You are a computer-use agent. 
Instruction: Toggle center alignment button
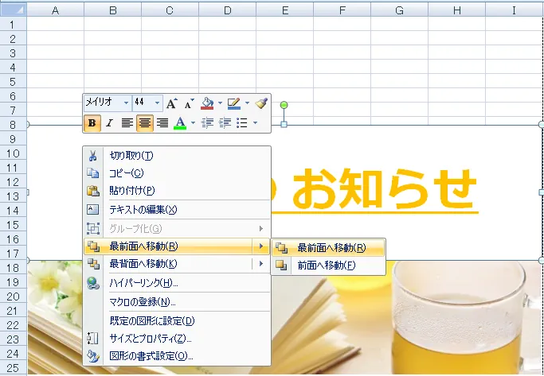click(x=145, y=122)
